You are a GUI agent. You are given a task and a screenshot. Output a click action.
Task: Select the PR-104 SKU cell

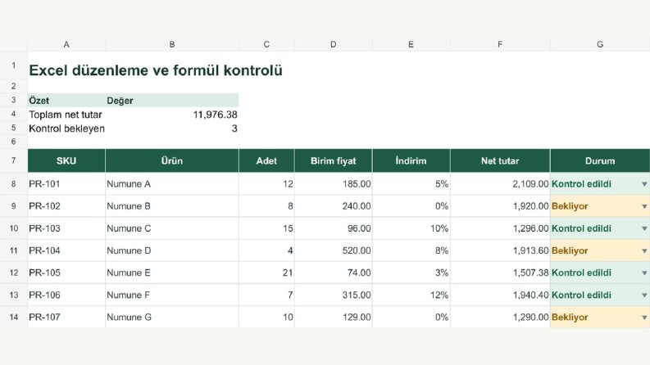coord(66,250)
